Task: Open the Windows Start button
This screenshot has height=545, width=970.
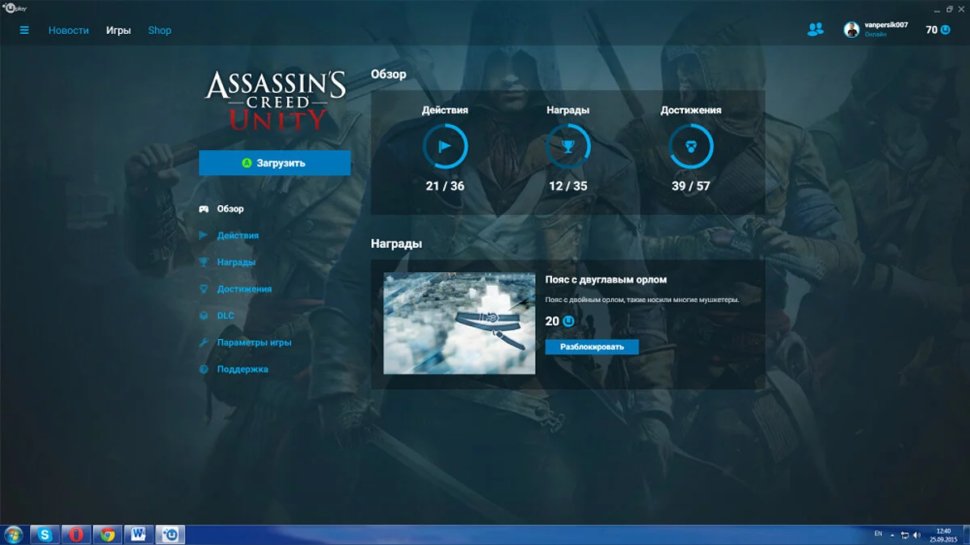Action: (14, 535)
